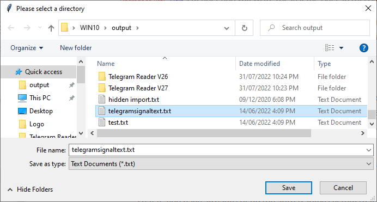Open the Help question mark icon
Screen dimensions: 377x202
click(363, 48)
